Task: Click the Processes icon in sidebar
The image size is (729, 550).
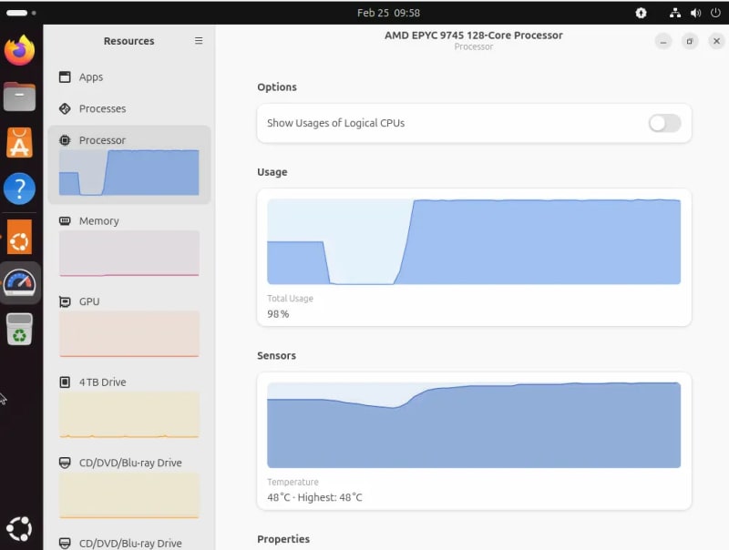Action: (x=65, y=109)
